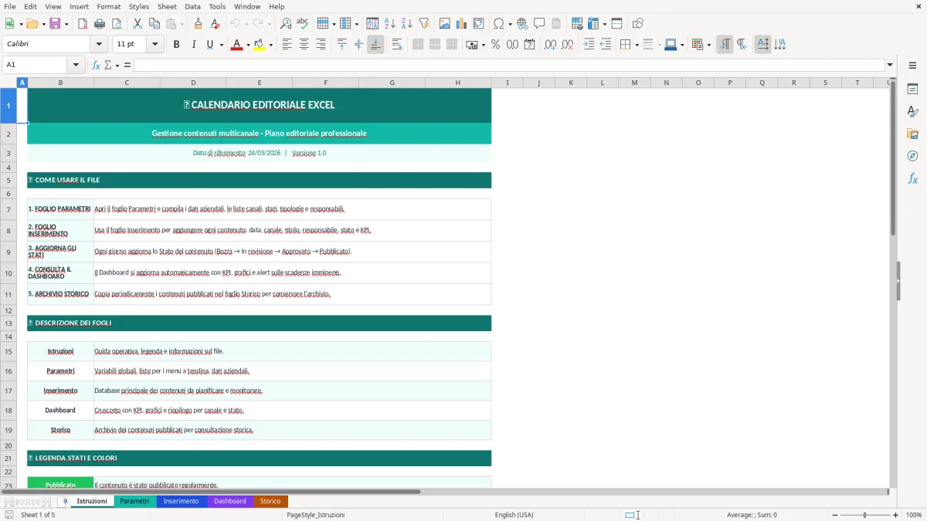Click the Save document icon
The image size is (927, 521).
[55, 24]
